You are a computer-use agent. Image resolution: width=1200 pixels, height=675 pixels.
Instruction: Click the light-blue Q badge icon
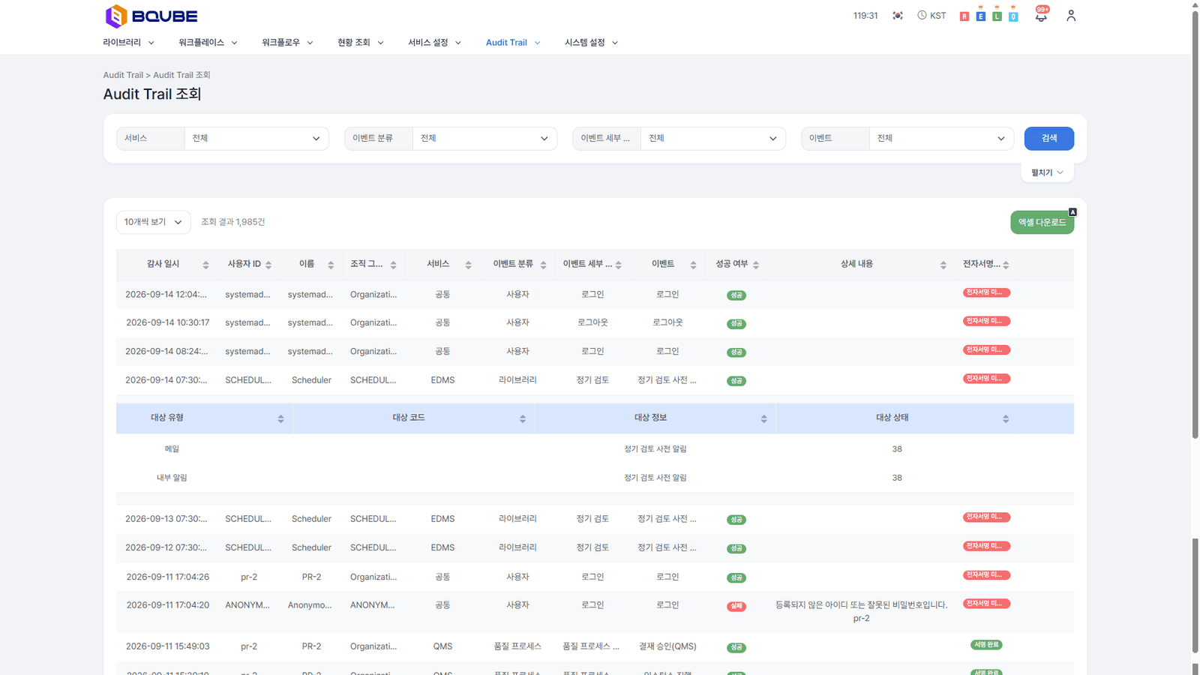(1013, 16)
